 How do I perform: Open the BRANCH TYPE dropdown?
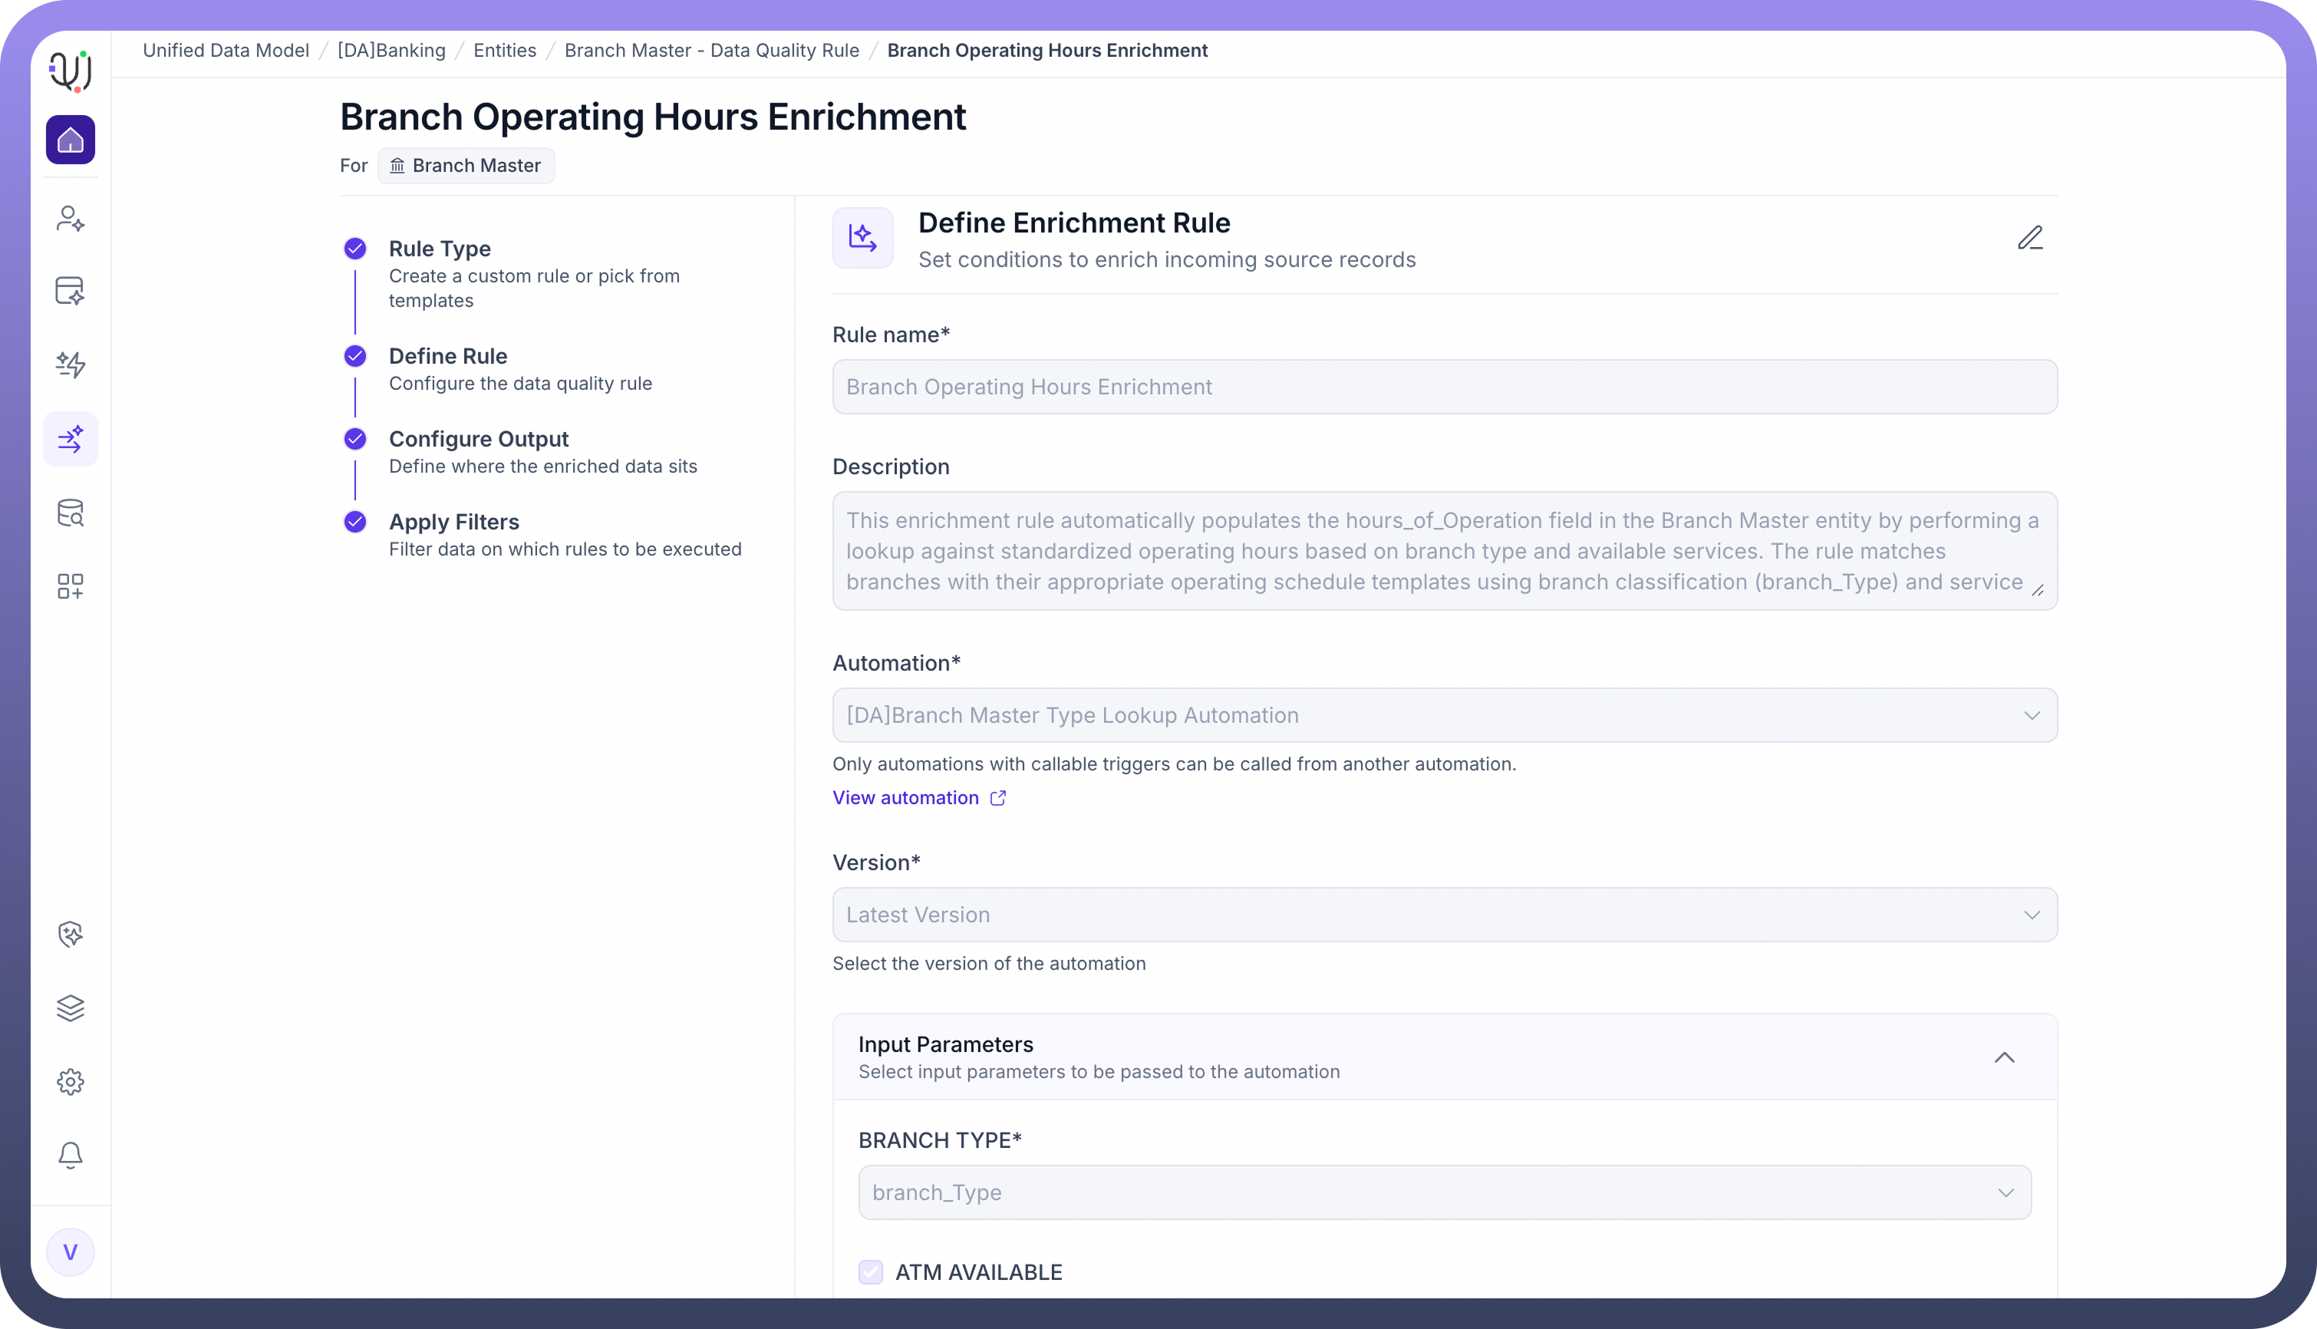click(x=1444, y=1192)
